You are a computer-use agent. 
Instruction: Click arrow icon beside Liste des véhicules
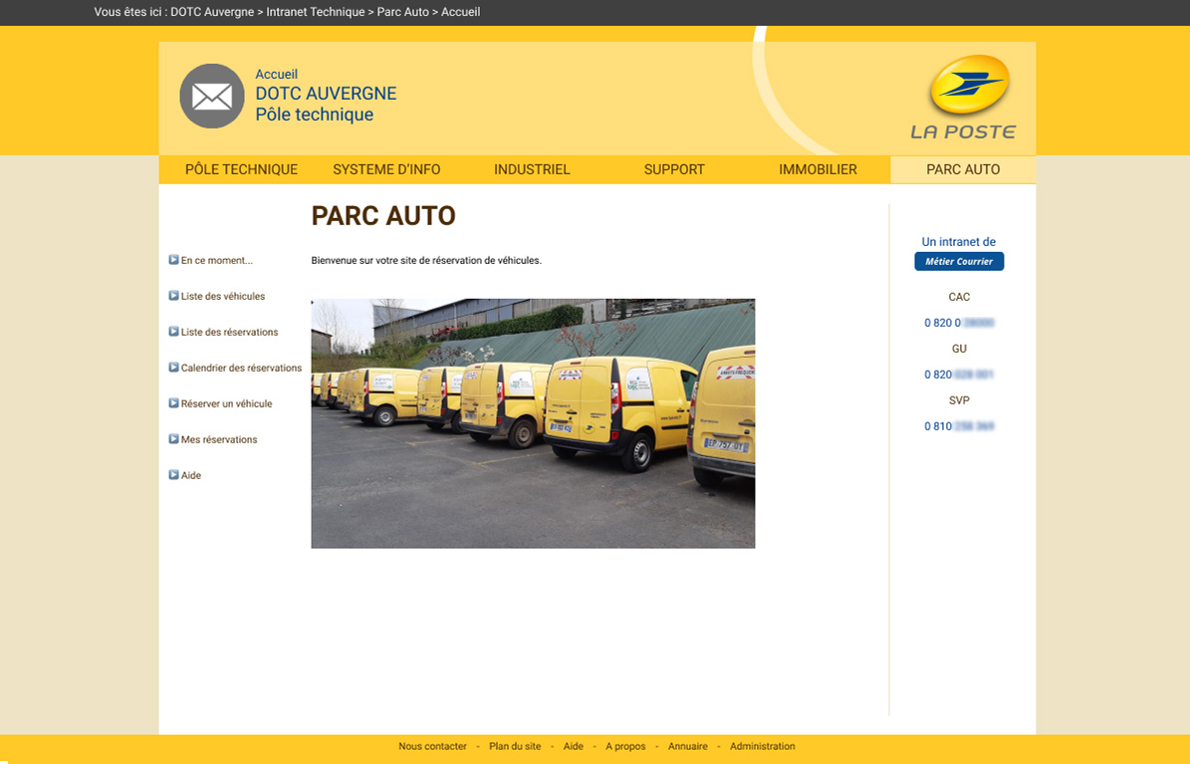point(174,296)
